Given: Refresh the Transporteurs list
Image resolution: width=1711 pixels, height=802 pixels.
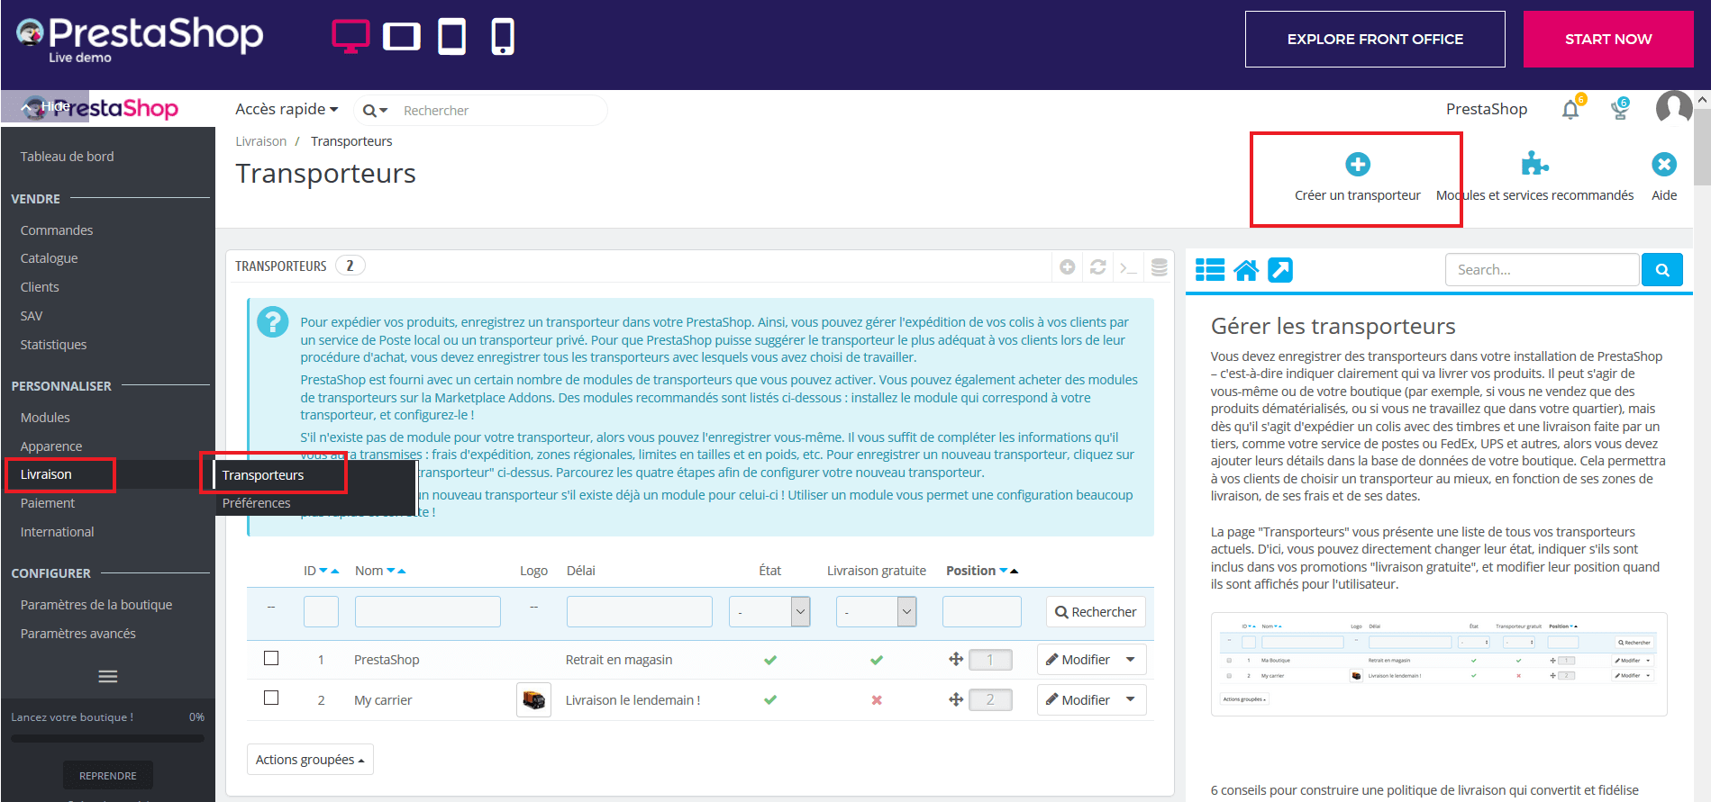Looking at the screenshot, I should (1098, 267).
